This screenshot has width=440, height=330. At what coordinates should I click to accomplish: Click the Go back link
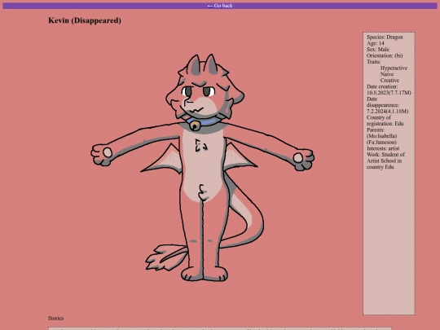(x=220, y=6)
